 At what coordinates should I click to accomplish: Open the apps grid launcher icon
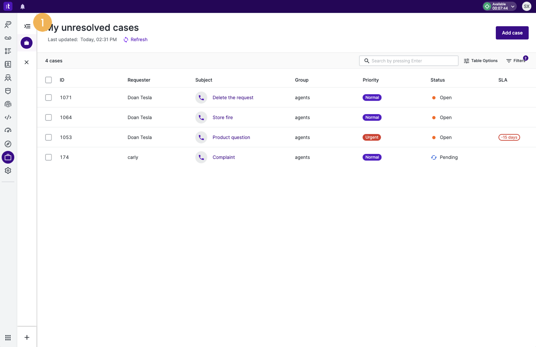pos(8,338)
